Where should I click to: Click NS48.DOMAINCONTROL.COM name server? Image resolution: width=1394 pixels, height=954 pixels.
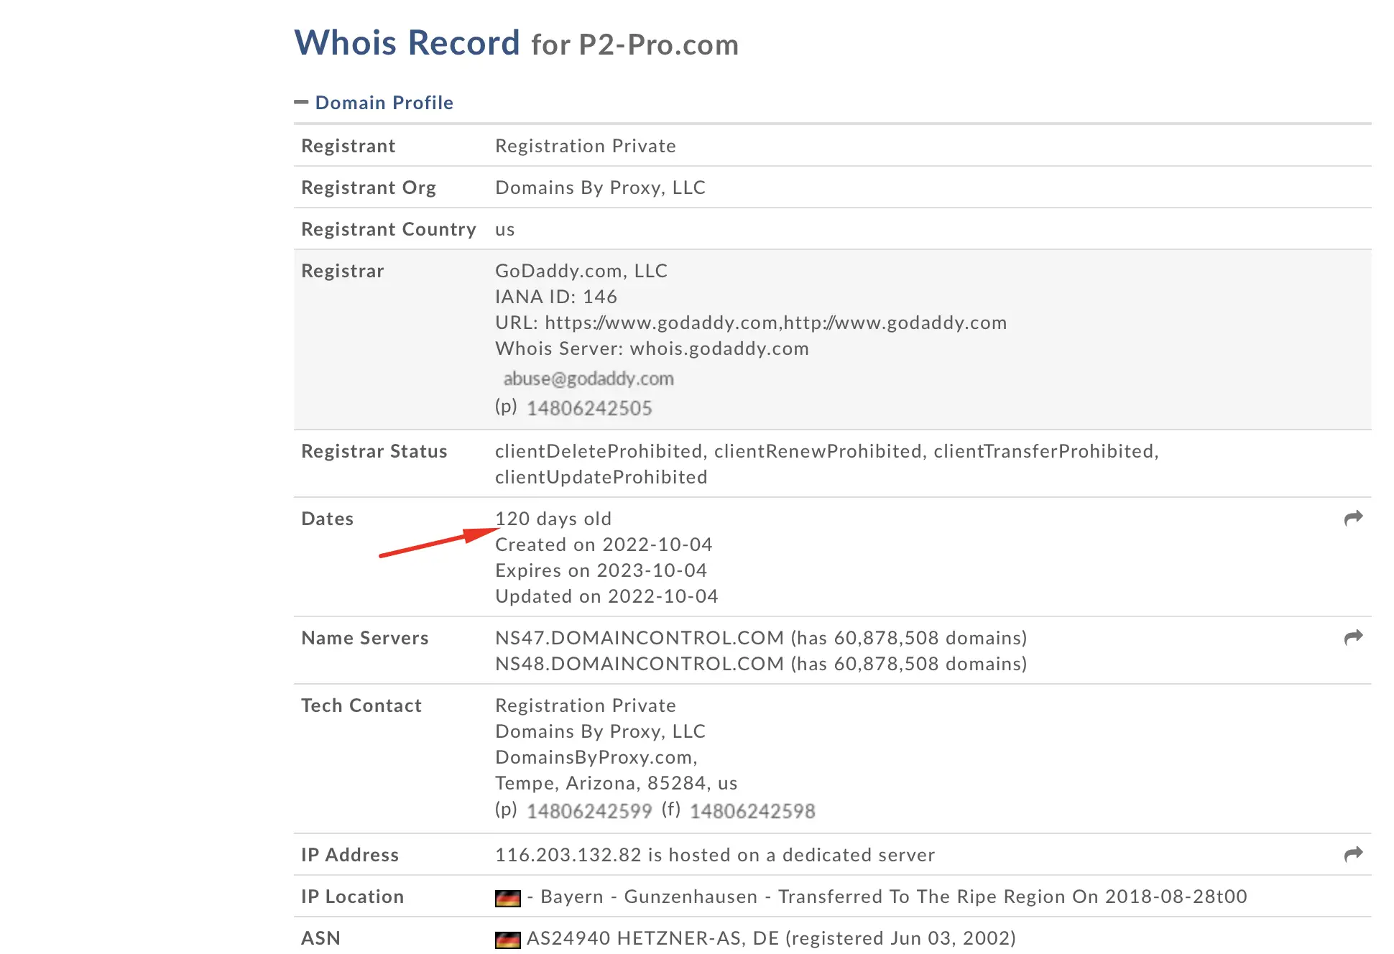[640, 664]
